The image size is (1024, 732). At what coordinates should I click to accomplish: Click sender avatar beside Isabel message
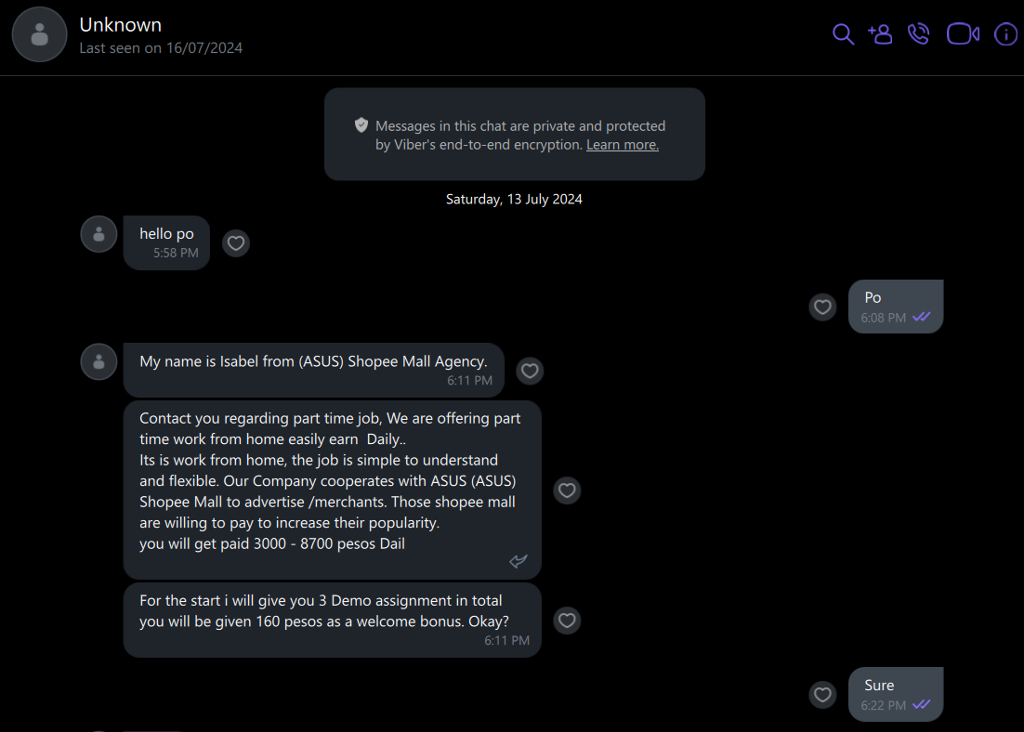coord(98,361)
